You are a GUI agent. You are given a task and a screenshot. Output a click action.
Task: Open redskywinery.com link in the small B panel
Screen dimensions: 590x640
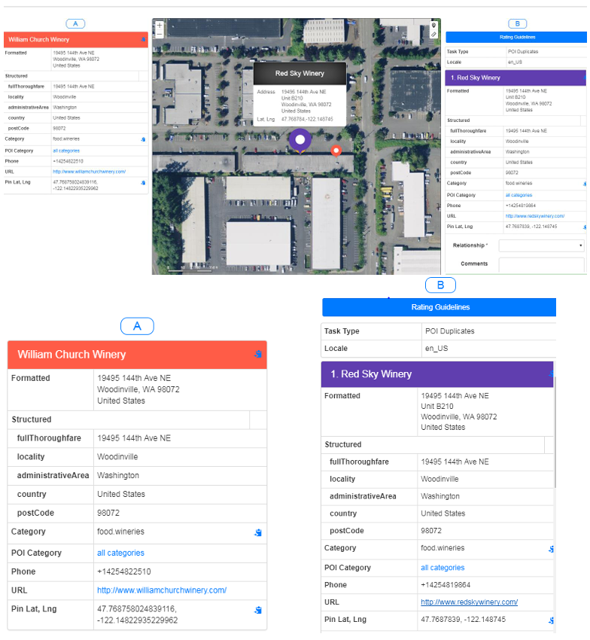[x=535, y=216]
